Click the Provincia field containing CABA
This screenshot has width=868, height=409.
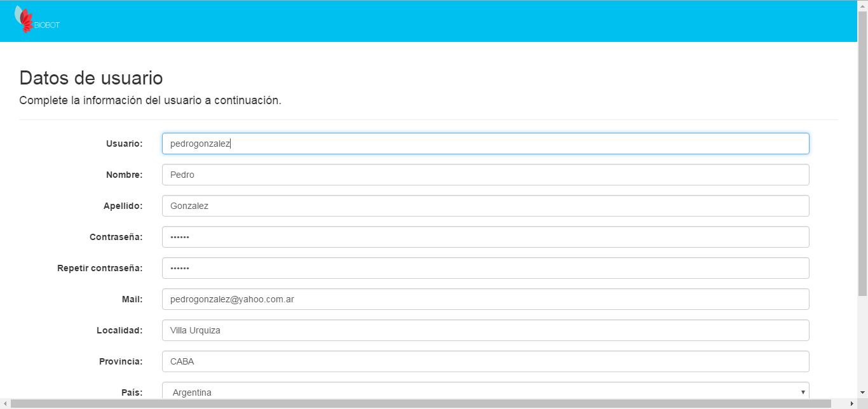coord(485,361)
